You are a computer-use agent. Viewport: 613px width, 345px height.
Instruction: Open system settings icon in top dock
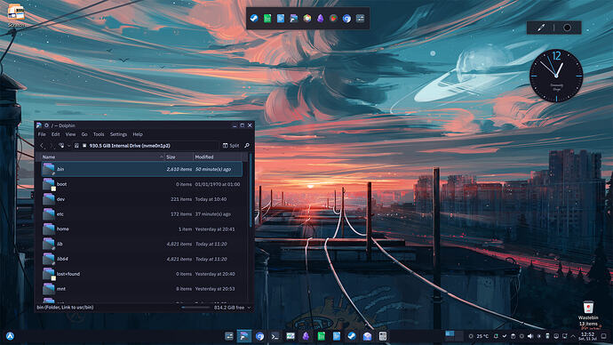360,19
